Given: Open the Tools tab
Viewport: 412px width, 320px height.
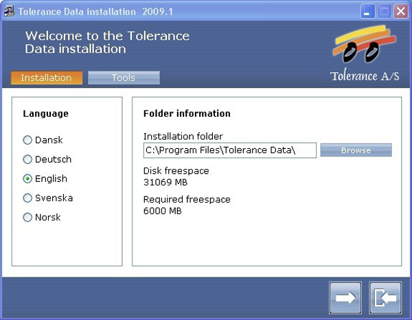Looking at the screenshot, I should (124, 78).
